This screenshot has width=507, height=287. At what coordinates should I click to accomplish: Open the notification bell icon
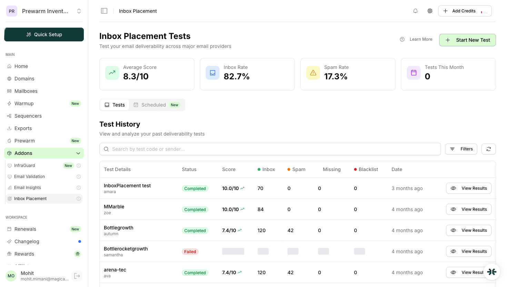(x=415, y=11)
